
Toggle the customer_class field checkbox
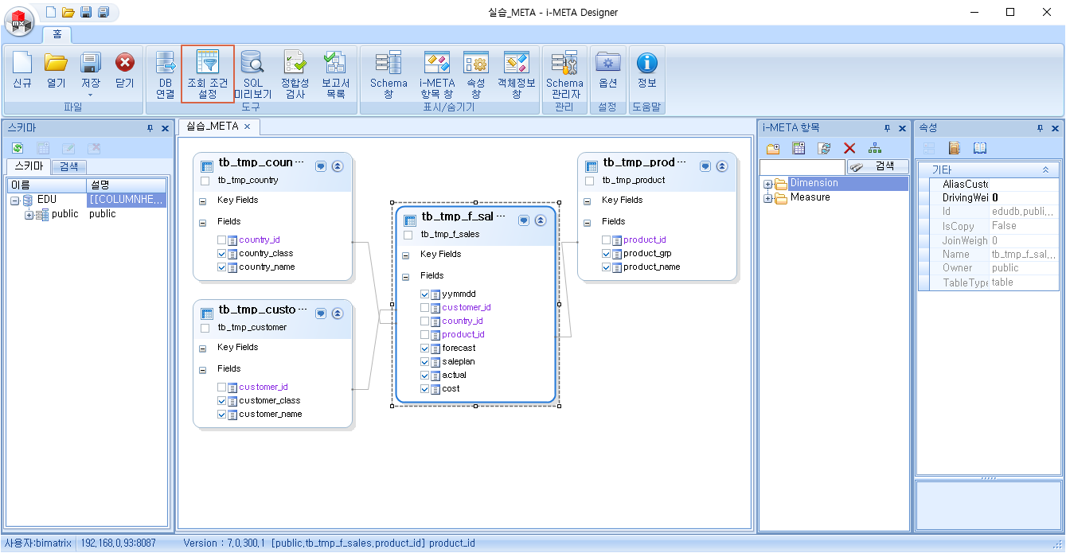pyautogui.click(x=222, y=401)
